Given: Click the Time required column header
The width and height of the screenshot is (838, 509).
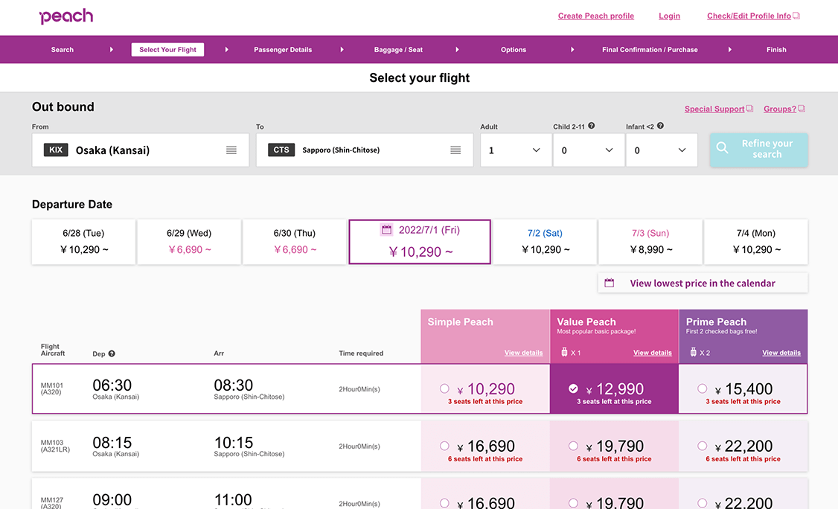Looking at the screenshot, I should (361, 353).
